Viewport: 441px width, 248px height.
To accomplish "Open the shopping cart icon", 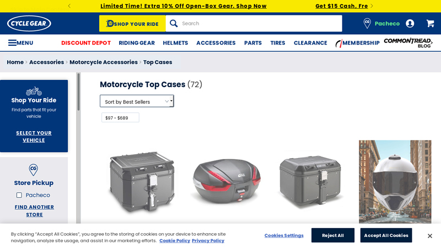I will [x=430, y=23].
